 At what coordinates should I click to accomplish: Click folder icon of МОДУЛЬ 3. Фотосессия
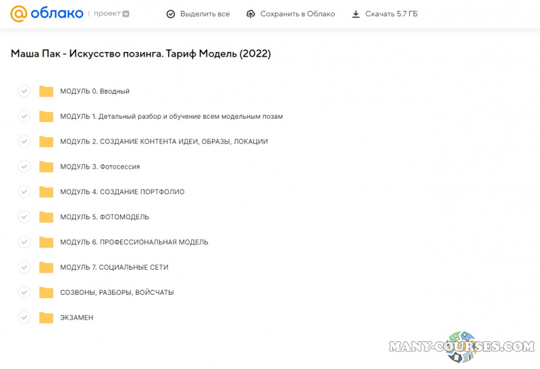point(46,167)
